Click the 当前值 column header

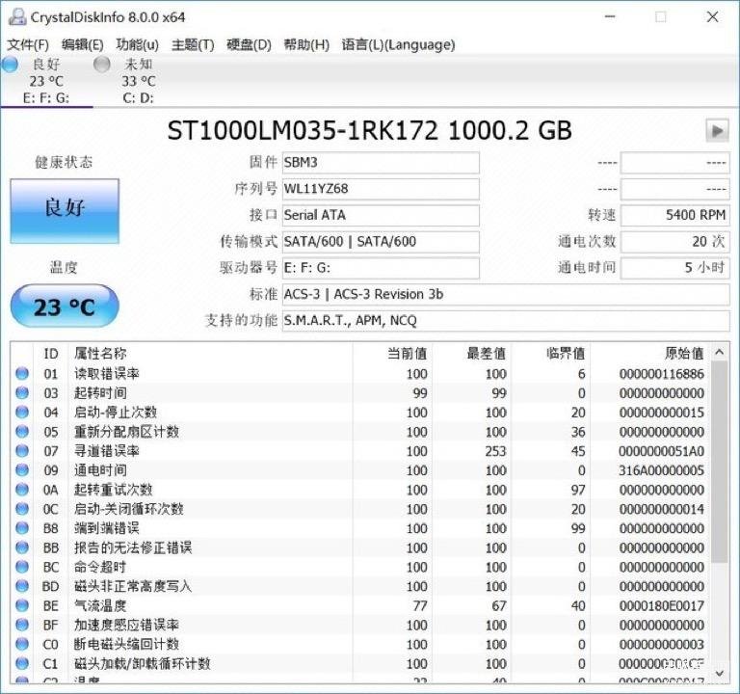click(393, 354)
